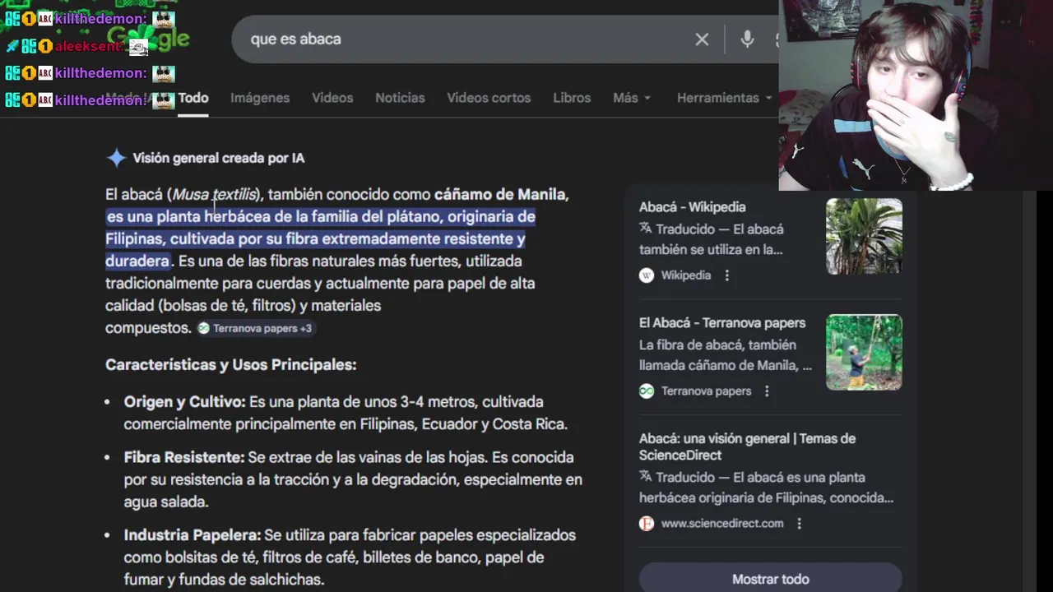Switch to the Noticias tab
Viewport: 1053px width, 592px height.
click(x=400, y=98)
